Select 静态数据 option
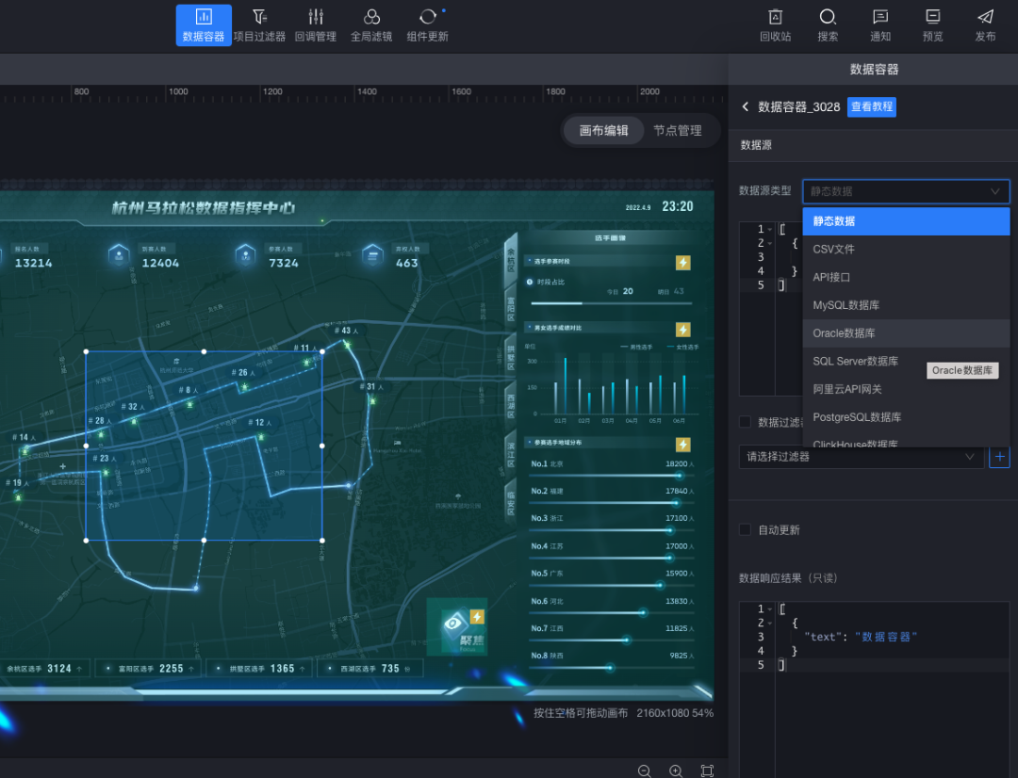Screen dimensions: 1018x778 click(x=906, y=221)
